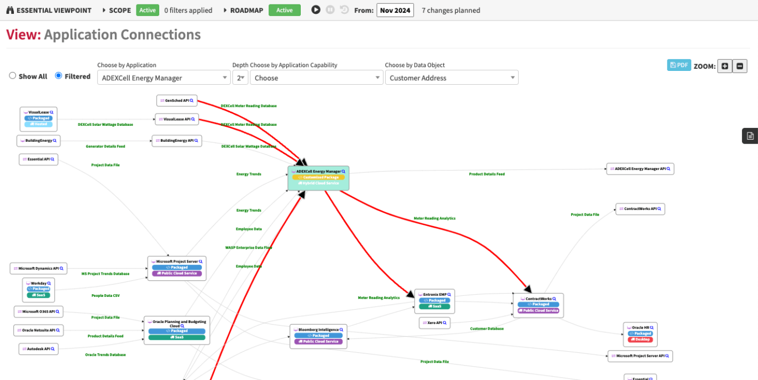
Task: Toggle the Roadmap Active button
Action: pyautogui.click(x=285, y=10)
